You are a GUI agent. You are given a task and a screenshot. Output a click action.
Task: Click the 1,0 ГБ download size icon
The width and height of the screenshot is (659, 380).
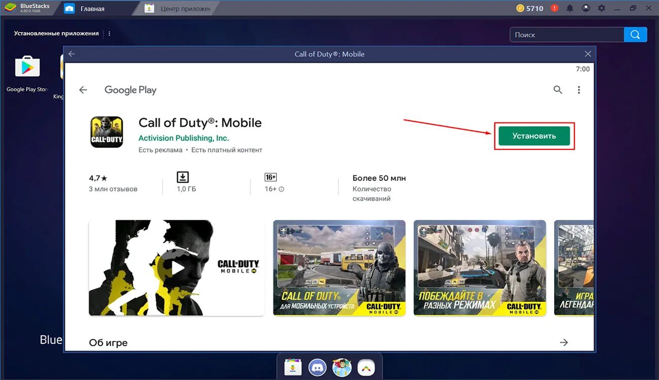pos(182,177)
